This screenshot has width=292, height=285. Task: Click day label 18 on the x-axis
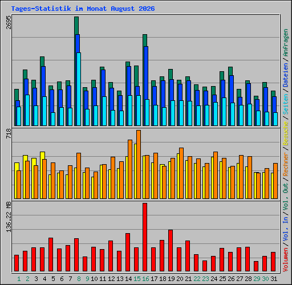tap(163, 279)
